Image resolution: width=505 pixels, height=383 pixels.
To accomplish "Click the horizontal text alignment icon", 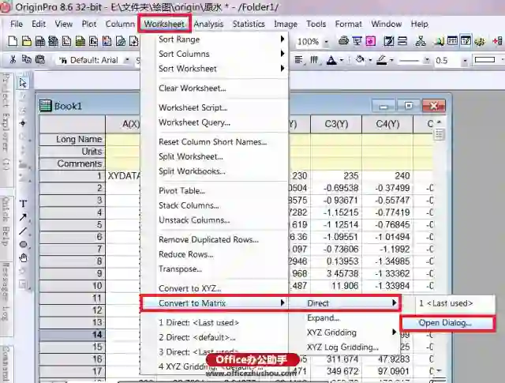I will click(x=298, y=60).
